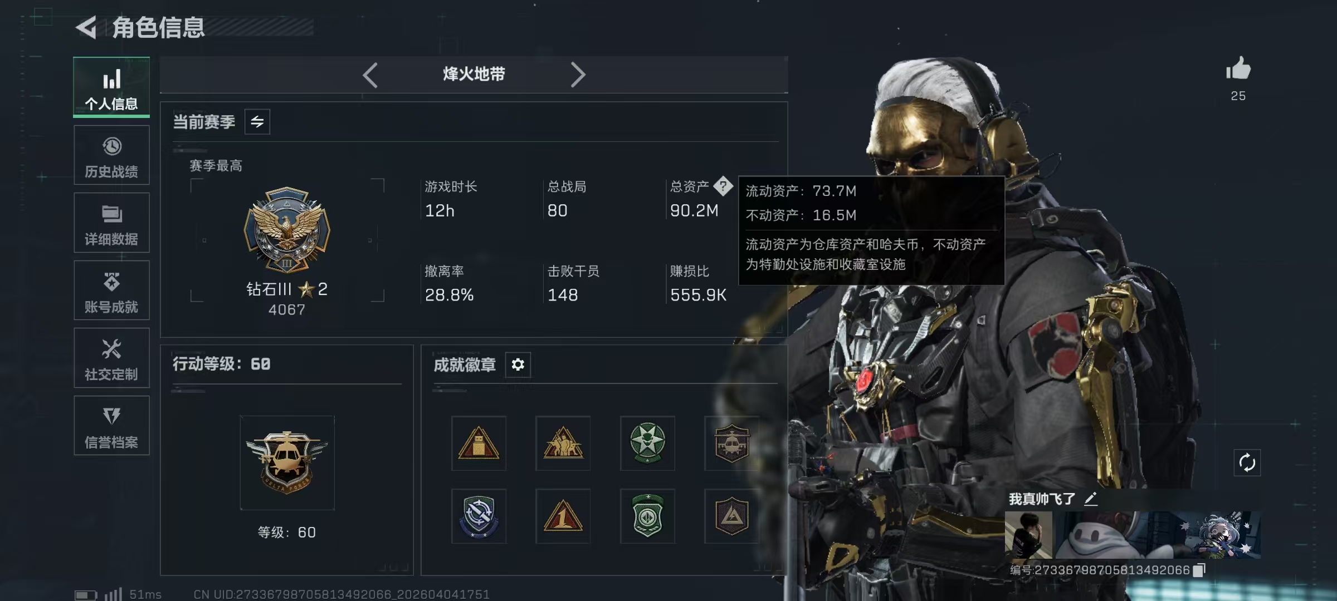Image resolution: width=1337 pixels, height=601 pixels.
Task: Switch to previous mode with left chevron
Action: click(x=370, y=75)
